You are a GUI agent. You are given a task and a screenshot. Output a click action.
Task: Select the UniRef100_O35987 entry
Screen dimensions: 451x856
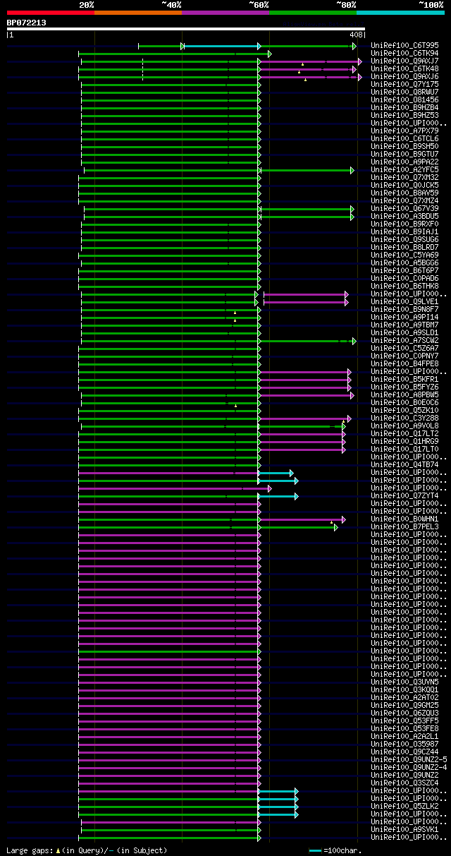pos(404,744)
